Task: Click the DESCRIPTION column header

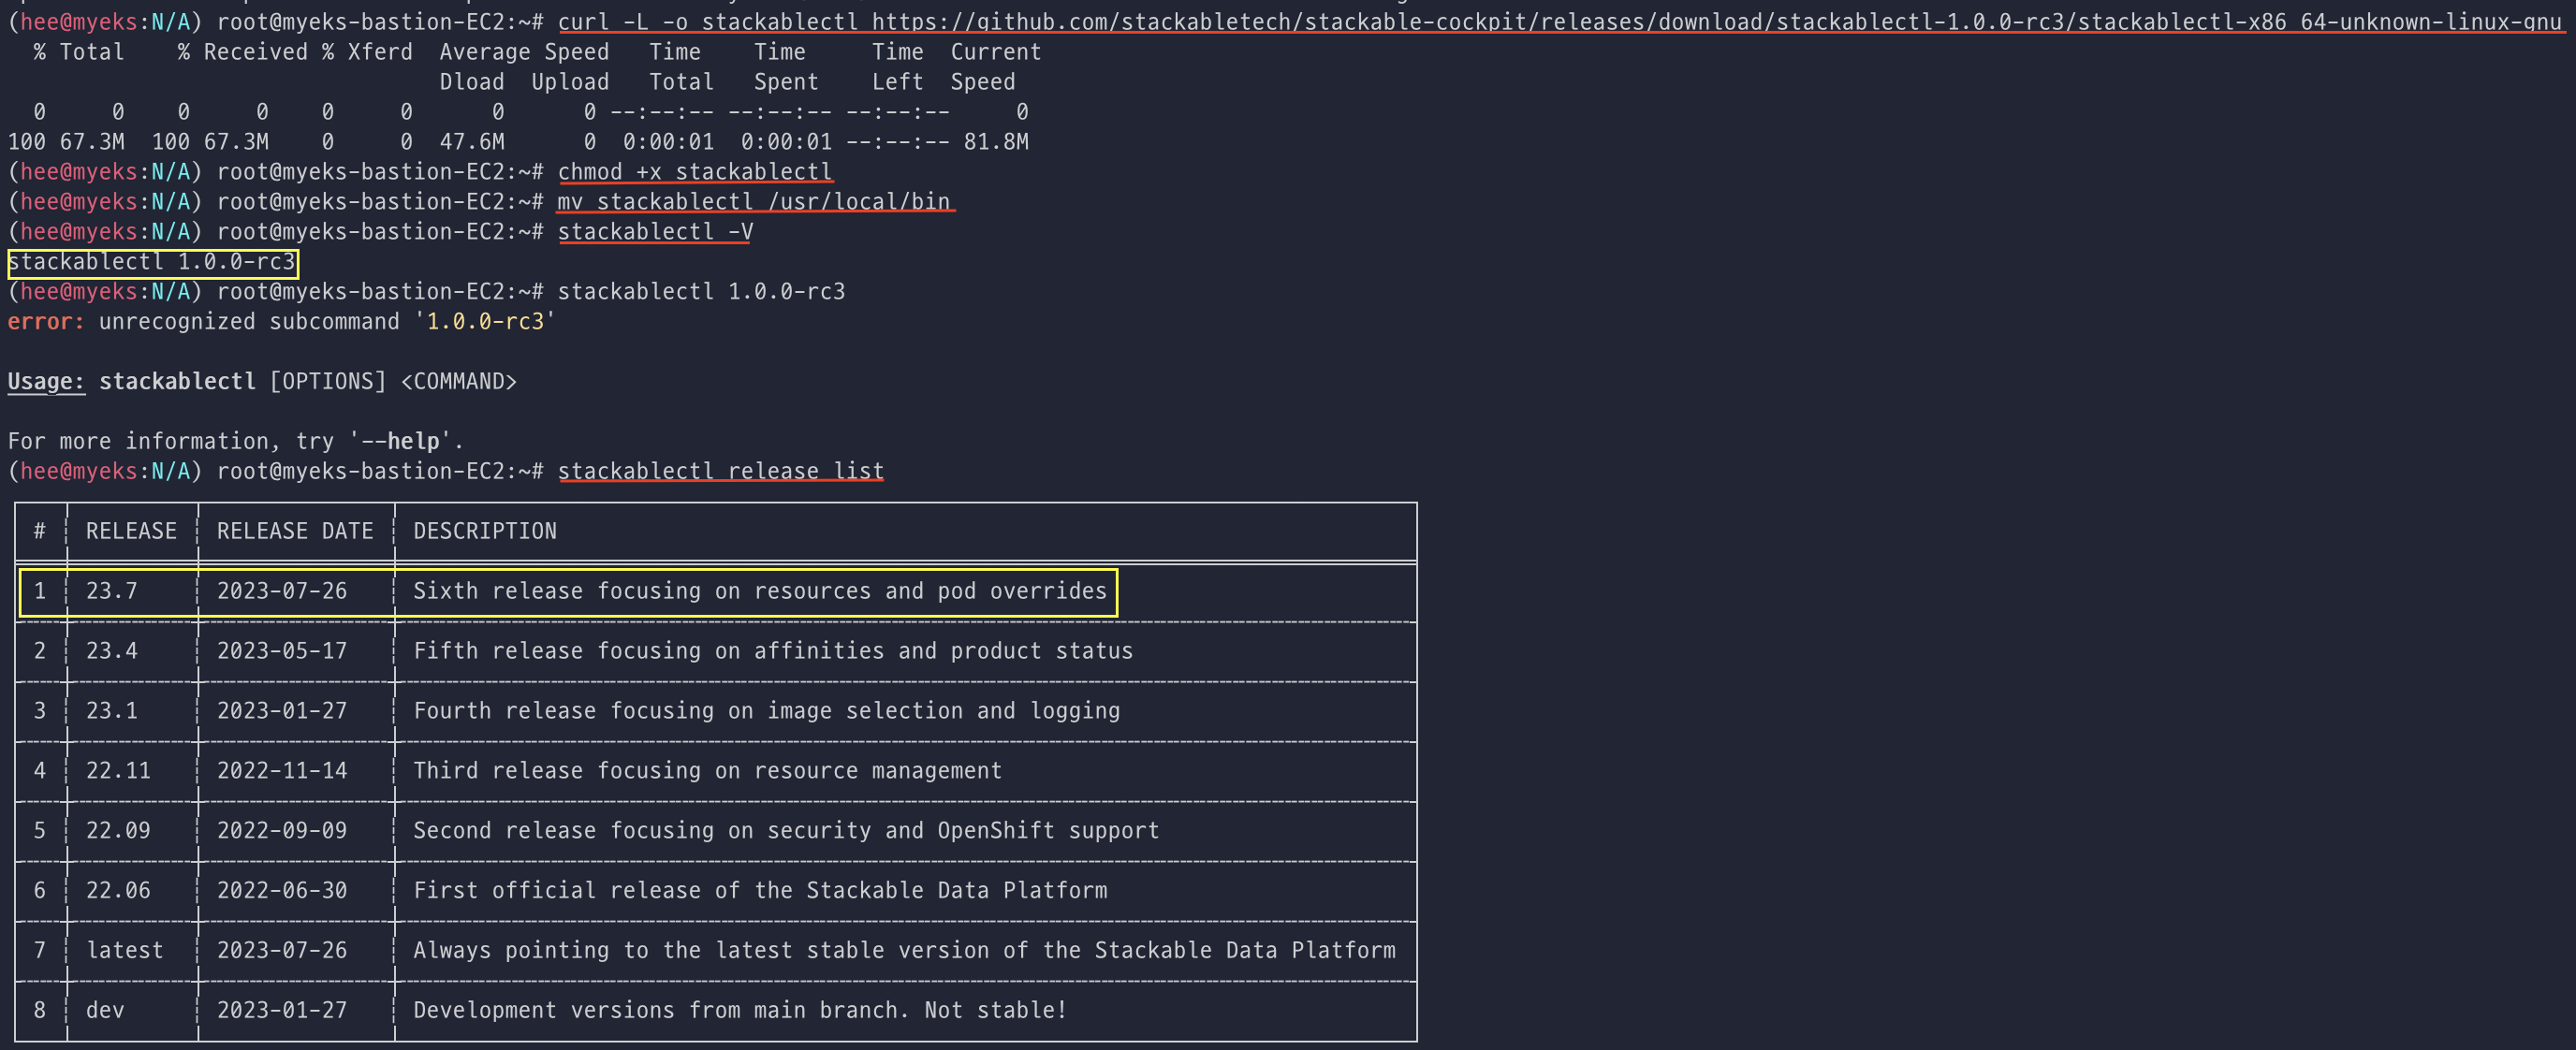Action: (x=485, y=531)
